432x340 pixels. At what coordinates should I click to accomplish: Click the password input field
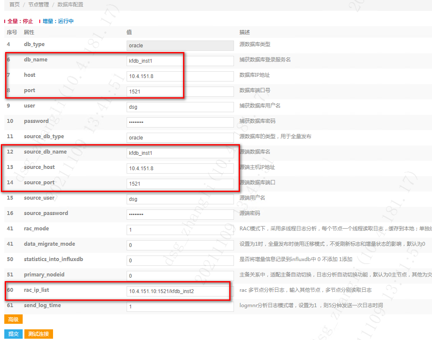click(180, 122)
